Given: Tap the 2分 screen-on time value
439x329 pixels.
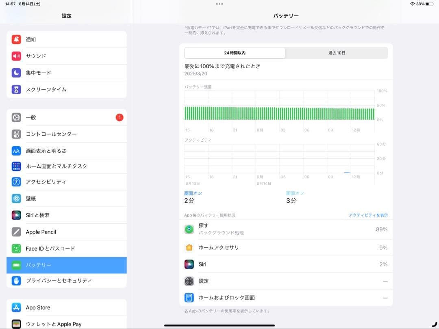Looking at the screenshot, I should coord(189,201).
